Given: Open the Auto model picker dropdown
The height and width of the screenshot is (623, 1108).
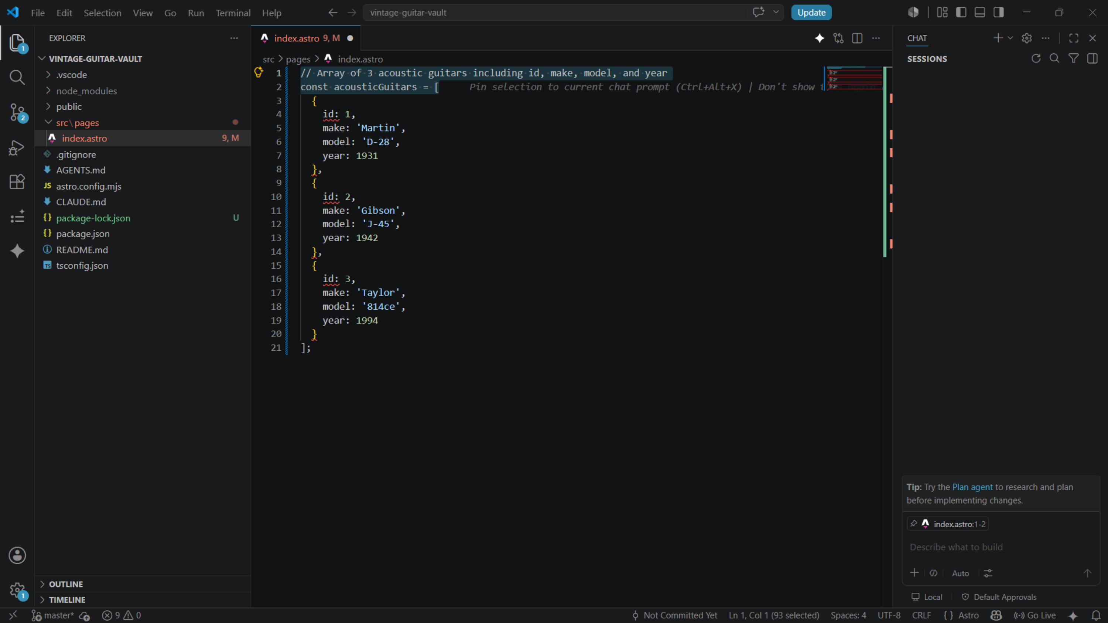Looking at the screenshot, I should coord(960,573).
